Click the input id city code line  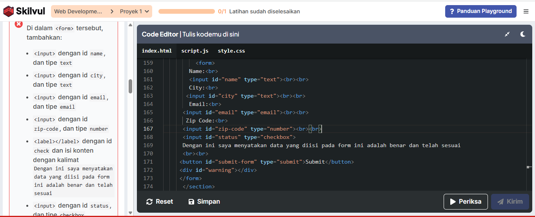tap(246, 96)
